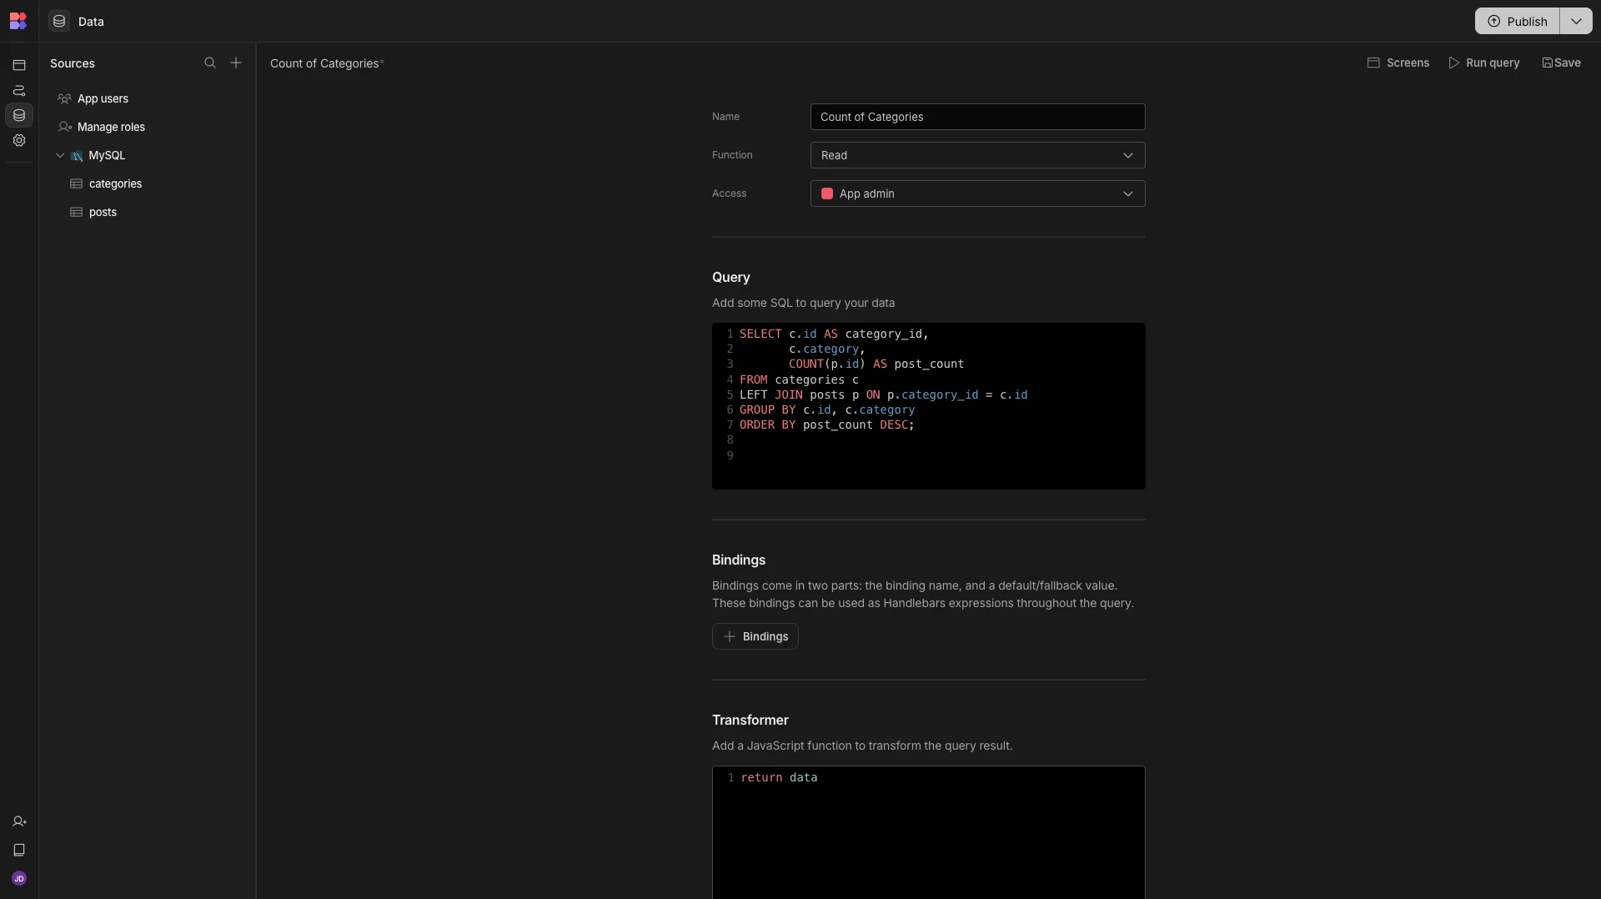This screenshot has height=899, width=1601.
Task: Add a new source plus icon
Action: pos(236,63)
